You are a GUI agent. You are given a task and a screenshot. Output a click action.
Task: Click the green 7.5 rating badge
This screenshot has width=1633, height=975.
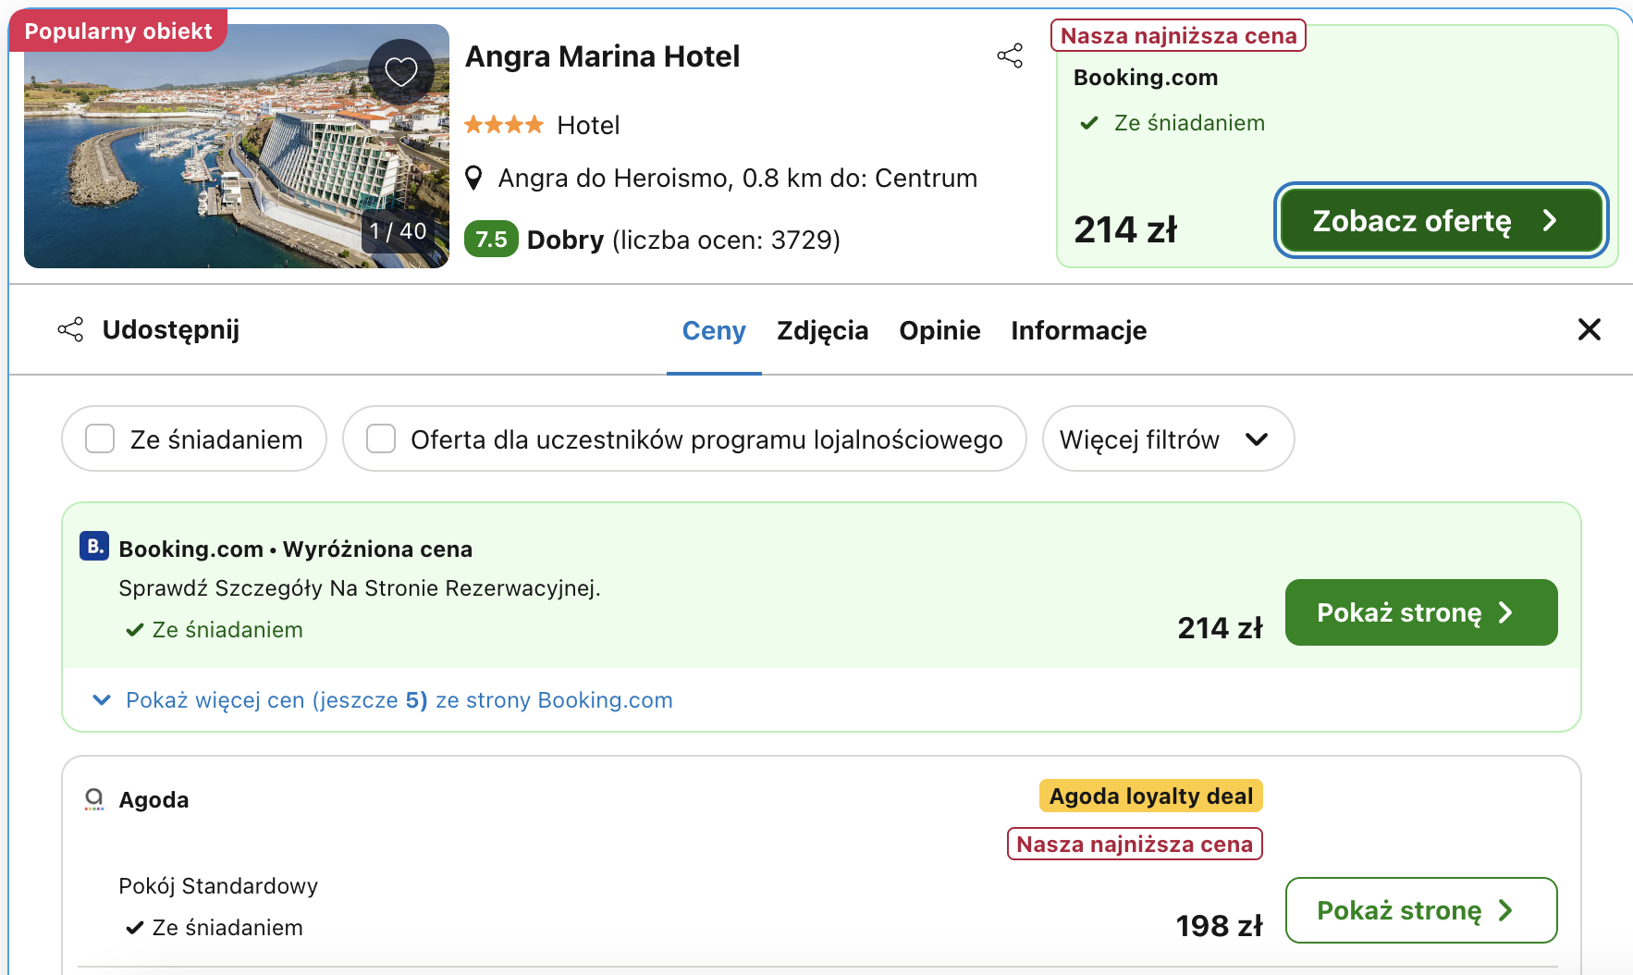[x=490, y=240]
